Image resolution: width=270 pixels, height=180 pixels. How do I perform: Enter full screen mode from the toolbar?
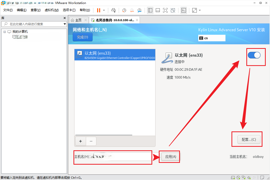pyautogui.click(x=165, y=10)
